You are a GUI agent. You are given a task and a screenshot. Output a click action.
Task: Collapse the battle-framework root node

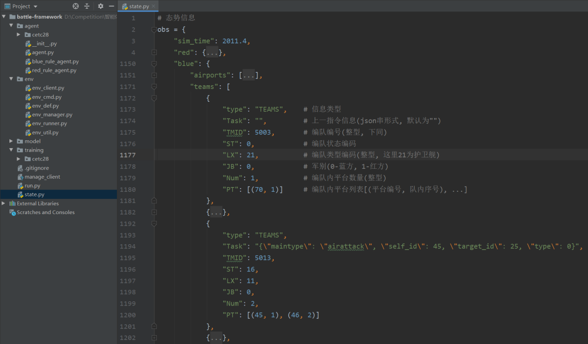click(x=4, y=17)
